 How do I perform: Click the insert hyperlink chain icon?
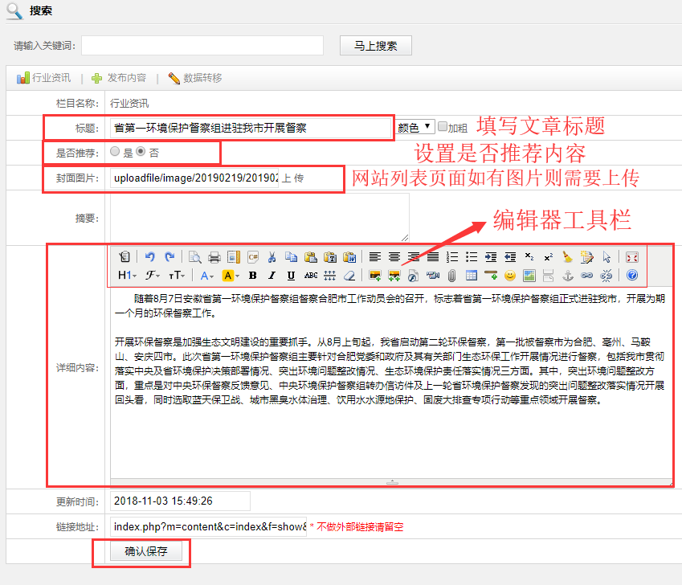pyautogui.click(x=586, y=276)
